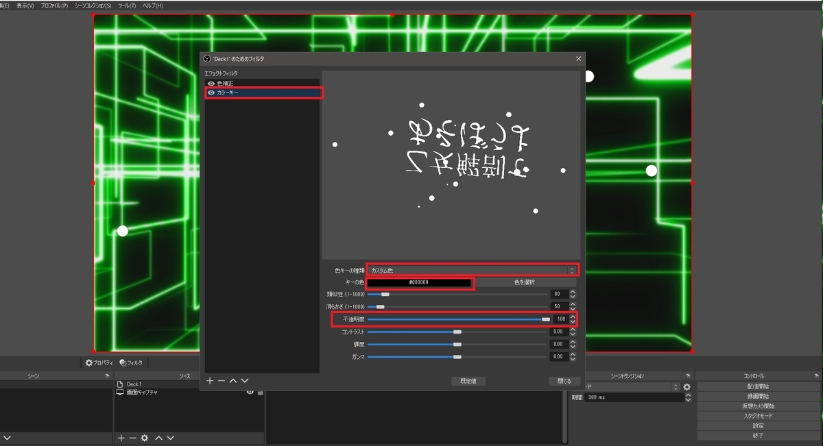Click the Deck1 source file icon

[x=120, y=384]
